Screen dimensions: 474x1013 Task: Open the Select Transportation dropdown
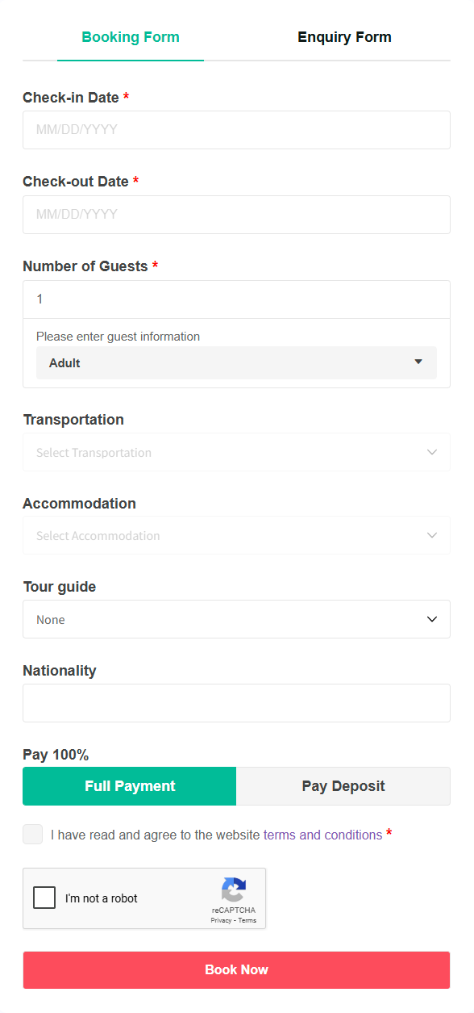tap(236, 452)
